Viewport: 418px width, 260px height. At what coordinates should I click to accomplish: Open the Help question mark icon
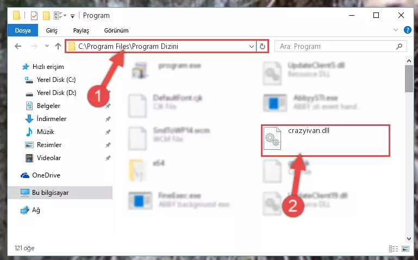pyautogui.click(x=407, y=30)
